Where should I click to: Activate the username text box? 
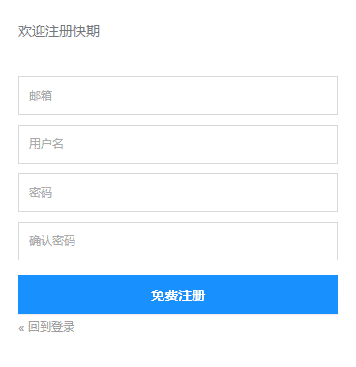[x=178, y=144]
